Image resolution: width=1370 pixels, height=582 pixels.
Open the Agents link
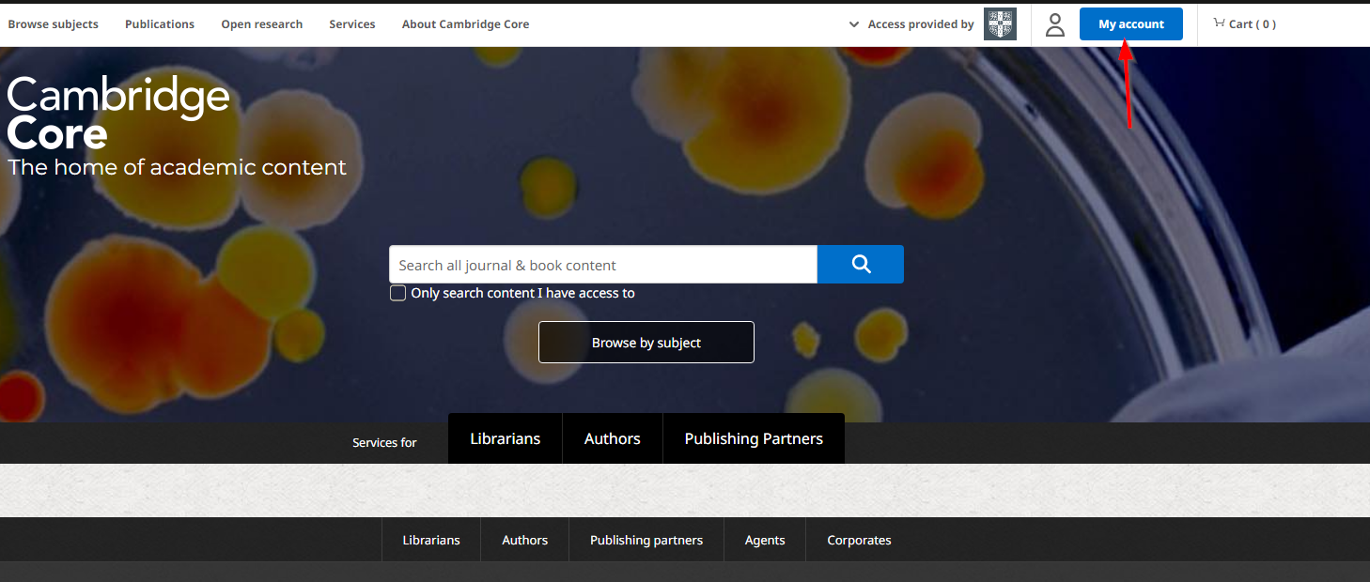pos(765,540)
